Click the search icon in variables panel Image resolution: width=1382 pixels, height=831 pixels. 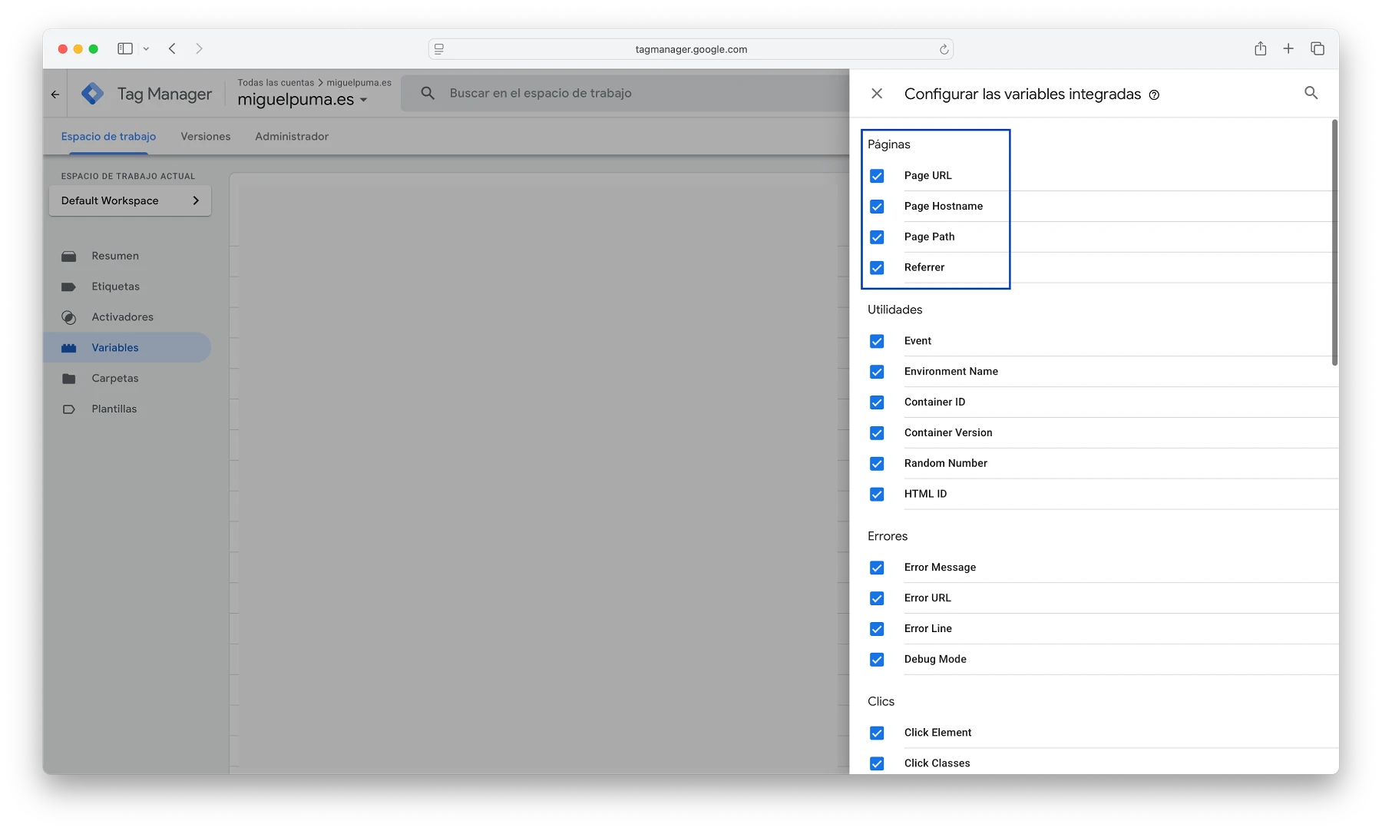pyautogui.click(x=1311, y=93)
